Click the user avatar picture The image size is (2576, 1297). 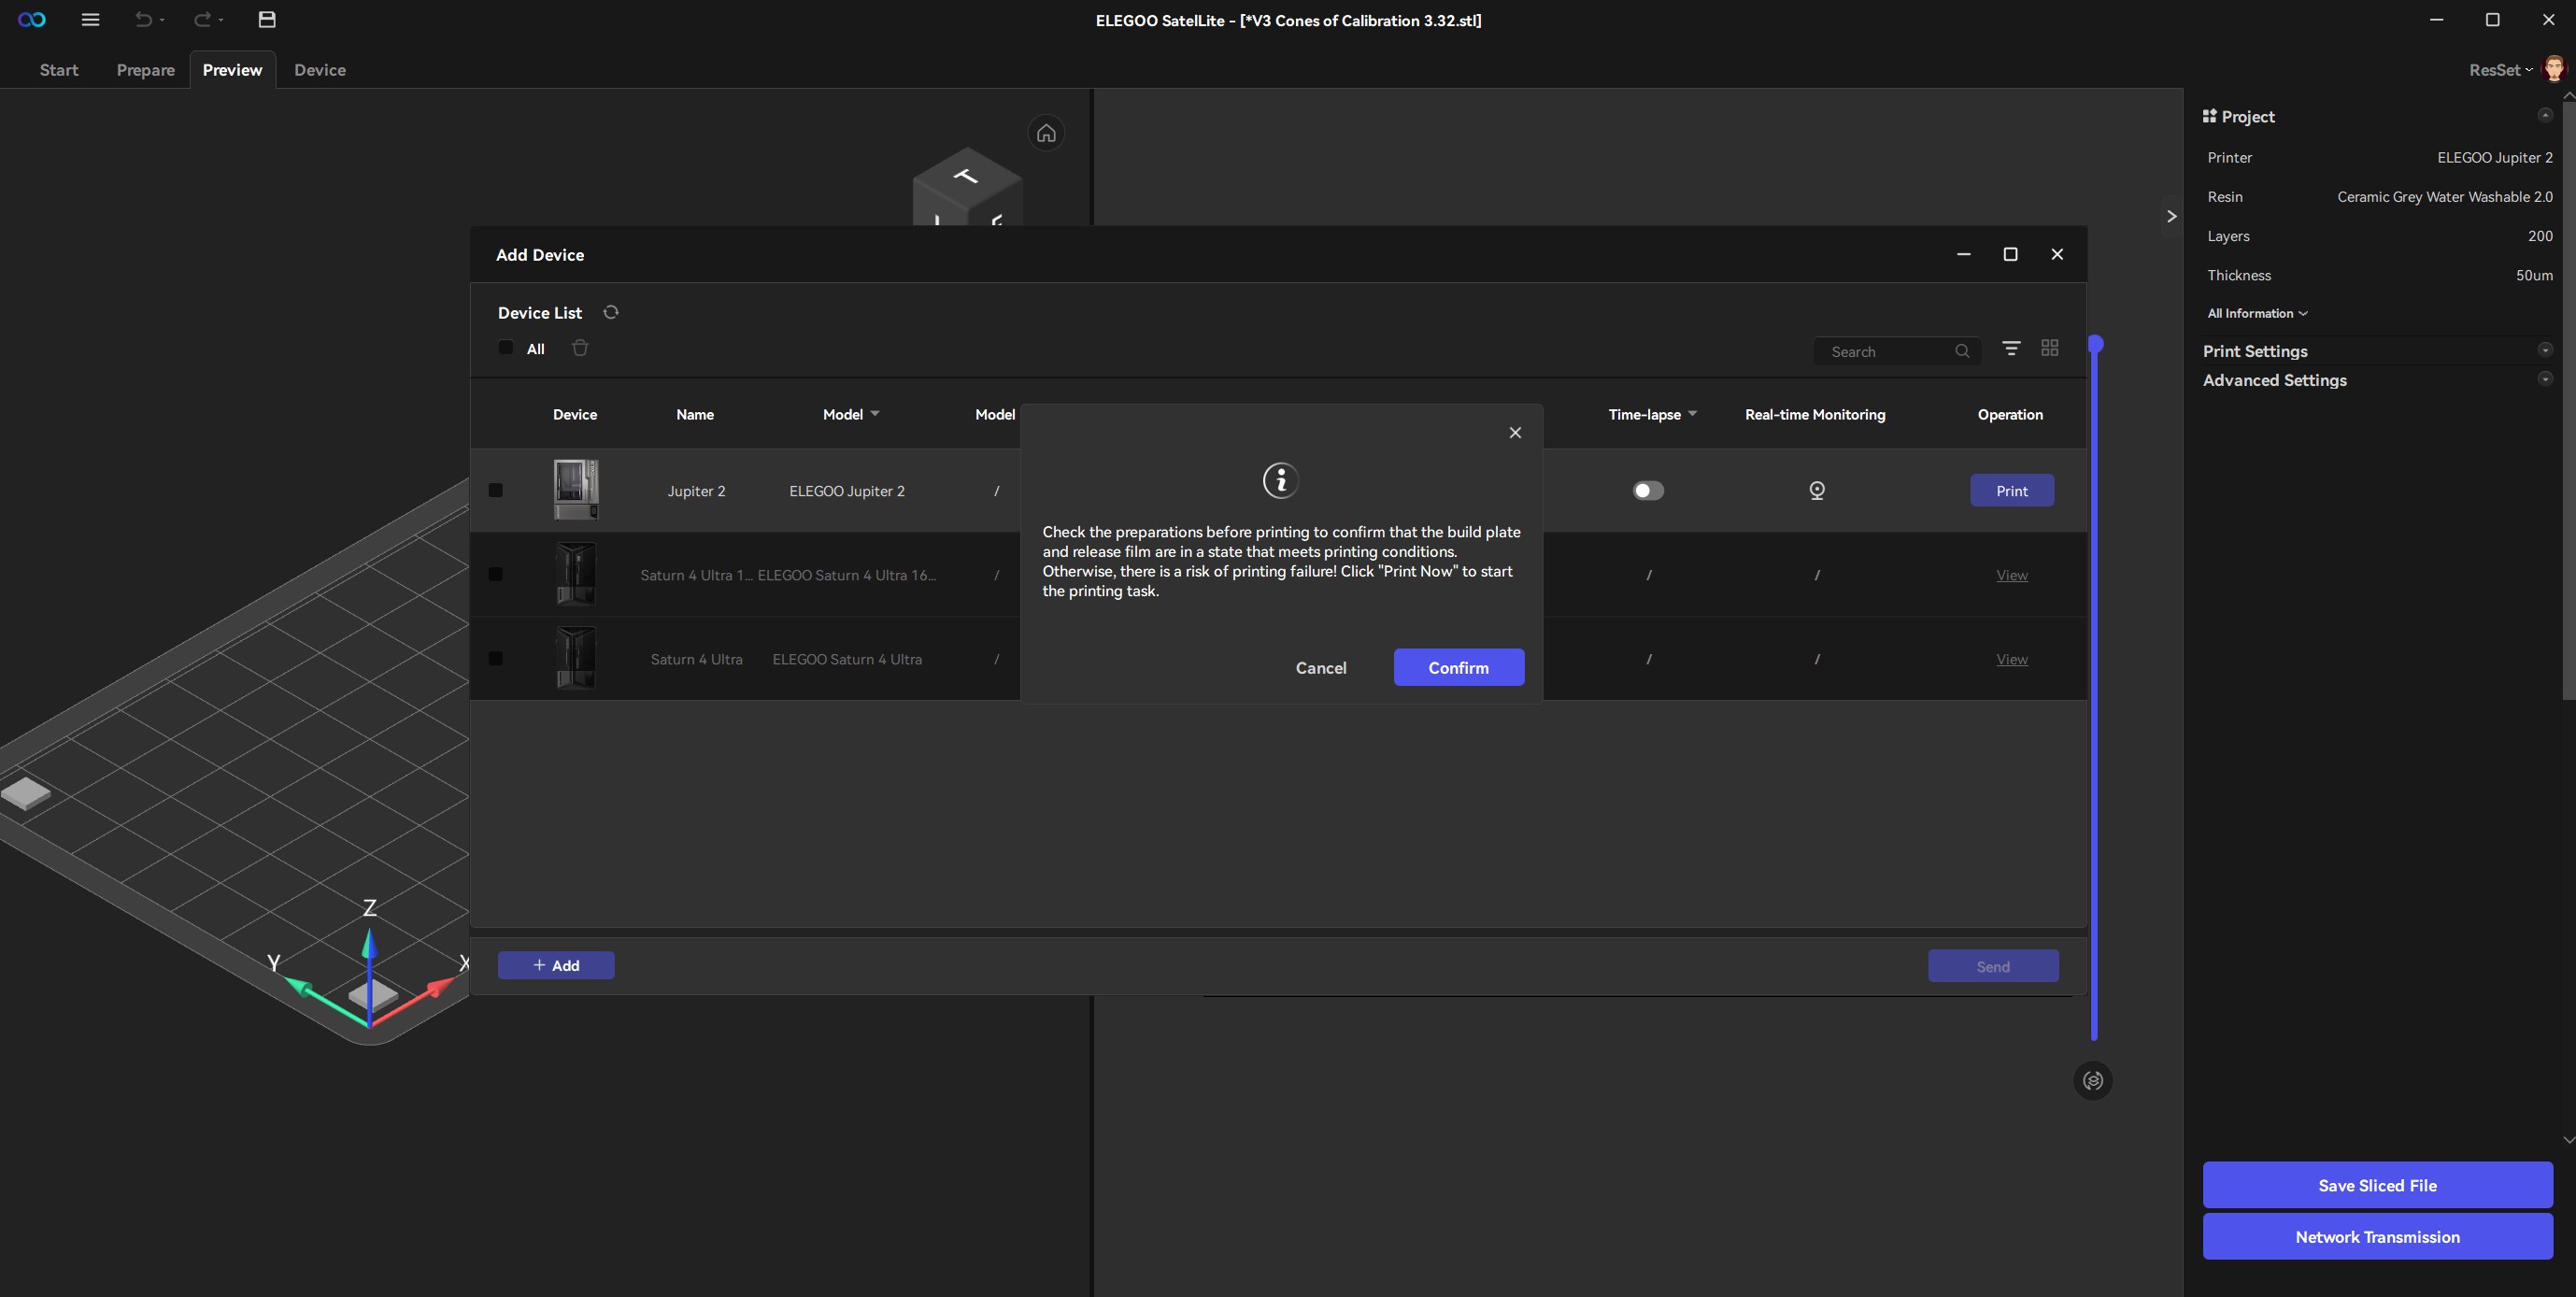[x=2554, y=69]
